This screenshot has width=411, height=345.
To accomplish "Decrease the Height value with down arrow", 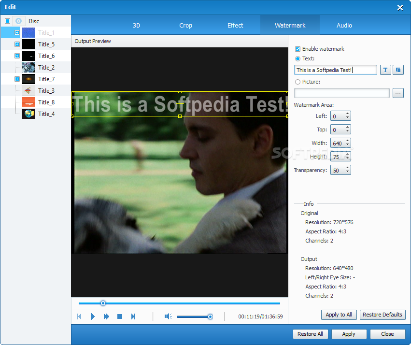I will (348, 158).
